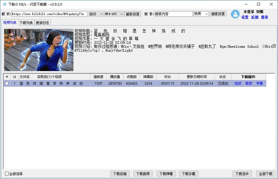Click the 字幕 subtitle link in row
Viewport: 278px width, 179px height.
(259, 84)
